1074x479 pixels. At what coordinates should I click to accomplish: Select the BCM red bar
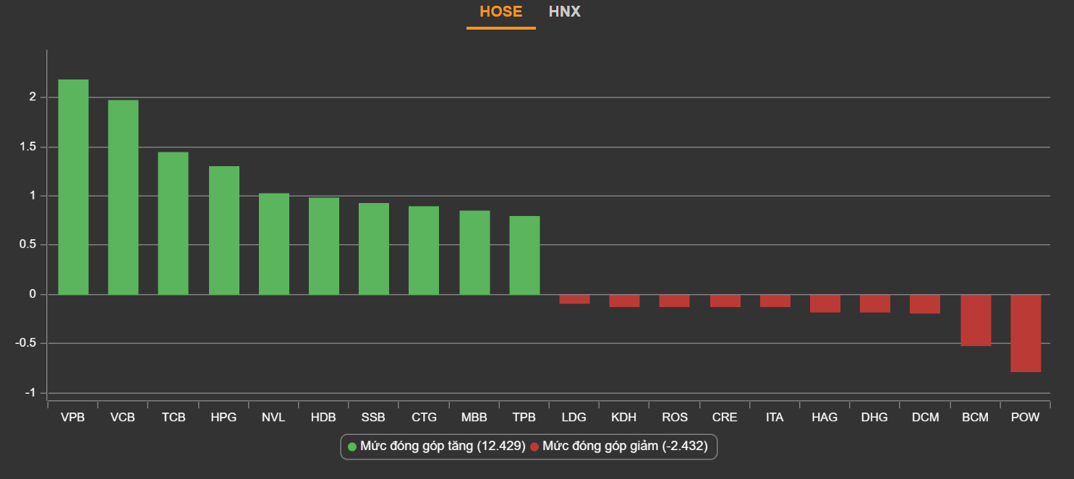pyautogui.click(x=976, y=320)
